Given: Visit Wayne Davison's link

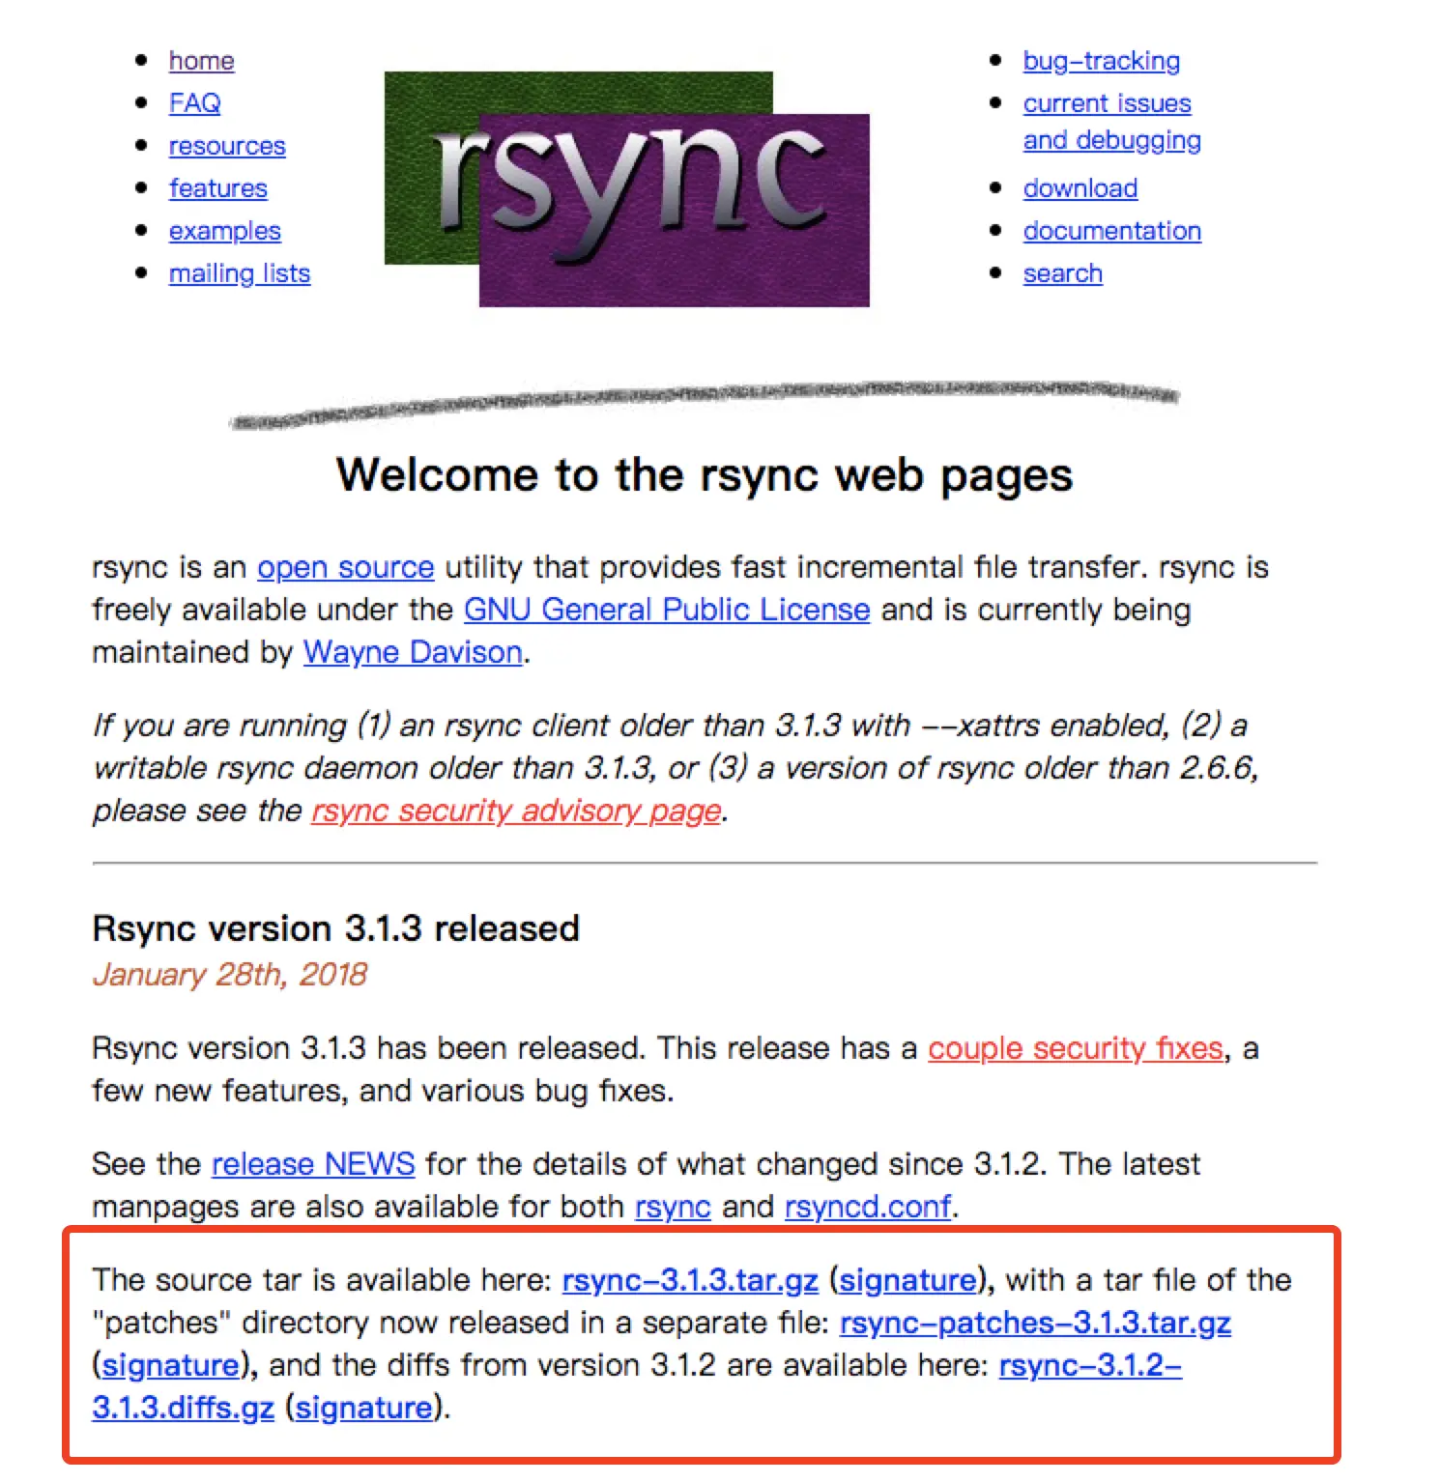Looking at the screenshot, I should coord(413,652).
